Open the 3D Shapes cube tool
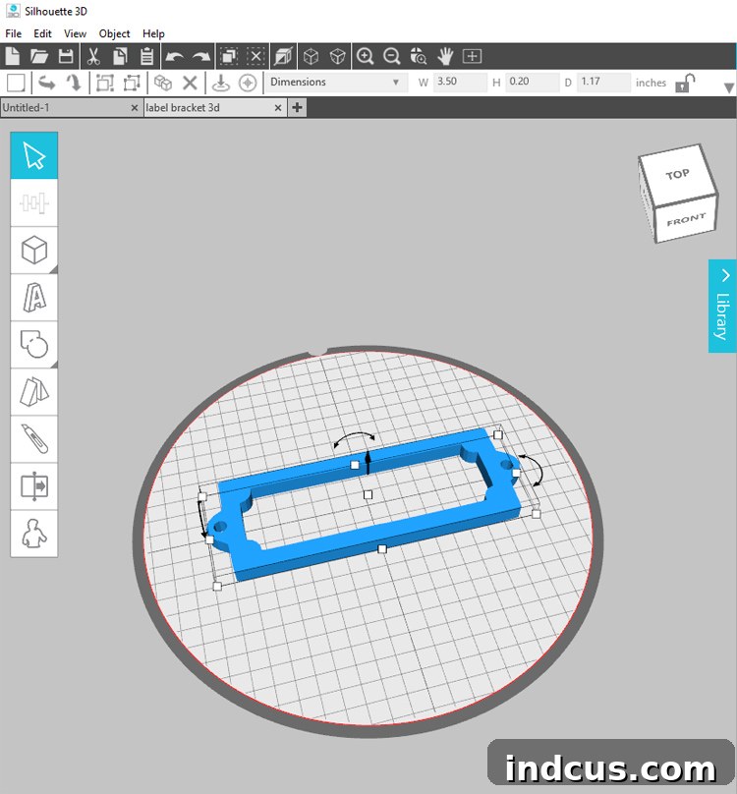 [x=34, y=251]
